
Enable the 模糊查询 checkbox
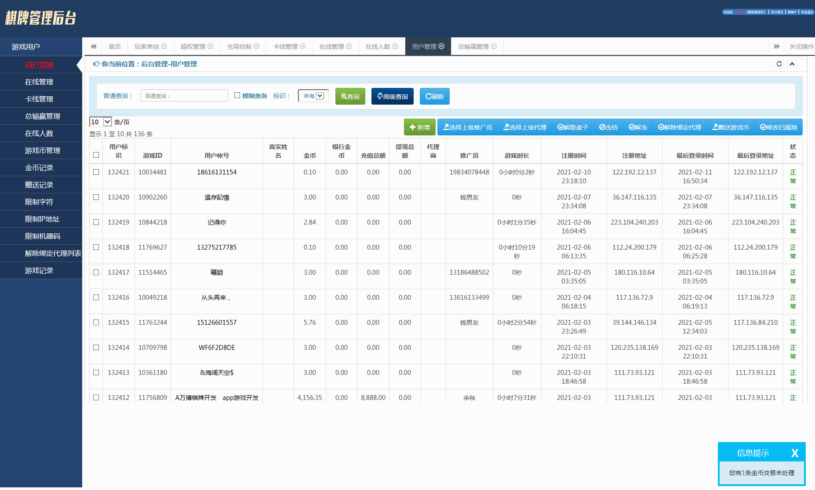click(237, 95)
